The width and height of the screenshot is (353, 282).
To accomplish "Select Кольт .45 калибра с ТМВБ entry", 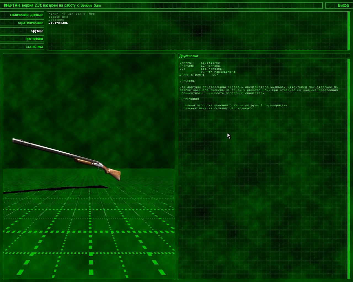I will 72,14.
